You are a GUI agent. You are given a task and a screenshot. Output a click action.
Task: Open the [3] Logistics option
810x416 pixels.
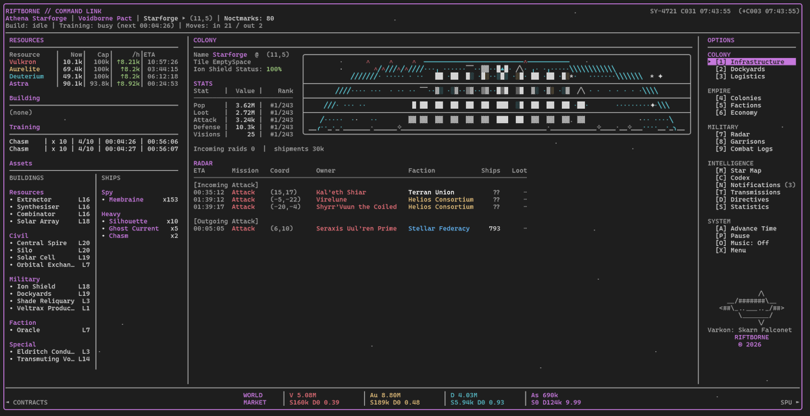pyautogui.click(x=740, y=76)
